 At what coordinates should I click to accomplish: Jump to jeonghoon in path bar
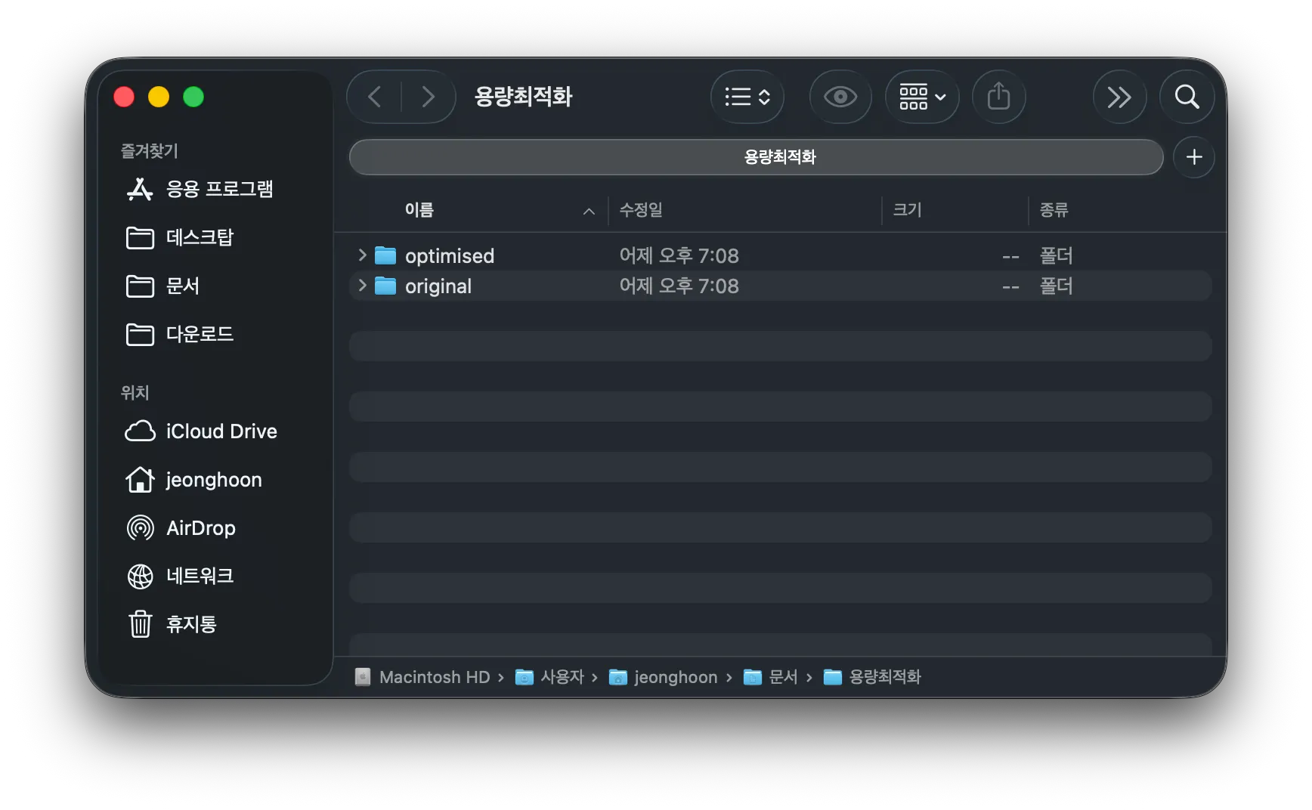point(676,677)
